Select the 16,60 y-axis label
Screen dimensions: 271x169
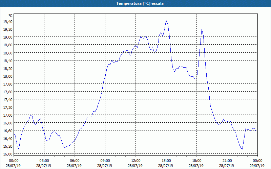(x=7, y=130)
